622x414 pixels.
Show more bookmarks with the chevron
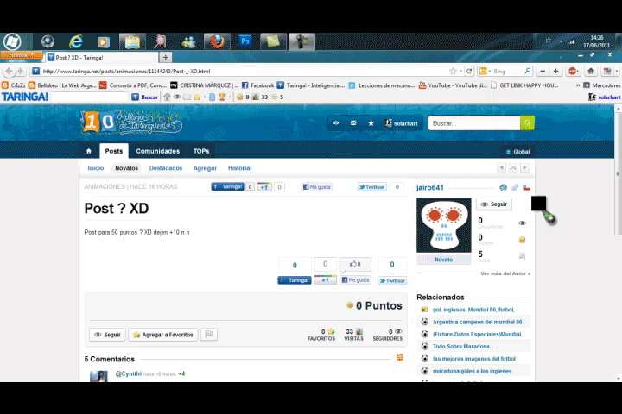pos(578,85)
